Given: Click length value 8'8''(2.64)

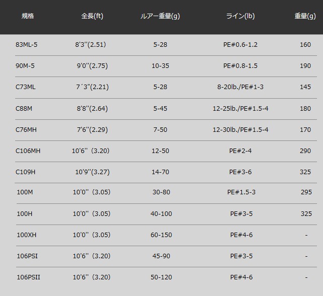Looking at the screenshot, I should 92,108.
